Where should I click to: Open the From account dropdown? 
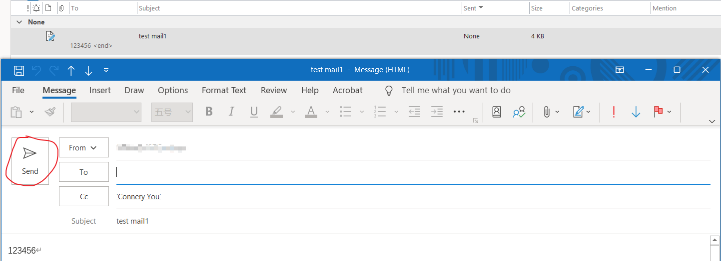tap(83, 147)
